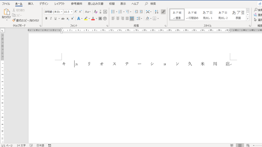
Task: Expand the styles gallery (more arrow)
Action: tap(248, 19)
